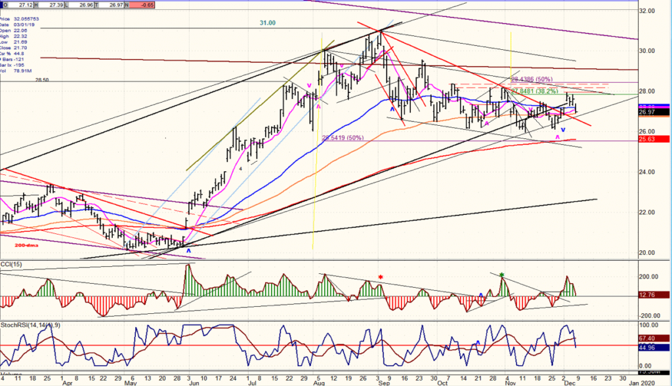Click the red star marker in CCI panel

(x=380, y=278)
